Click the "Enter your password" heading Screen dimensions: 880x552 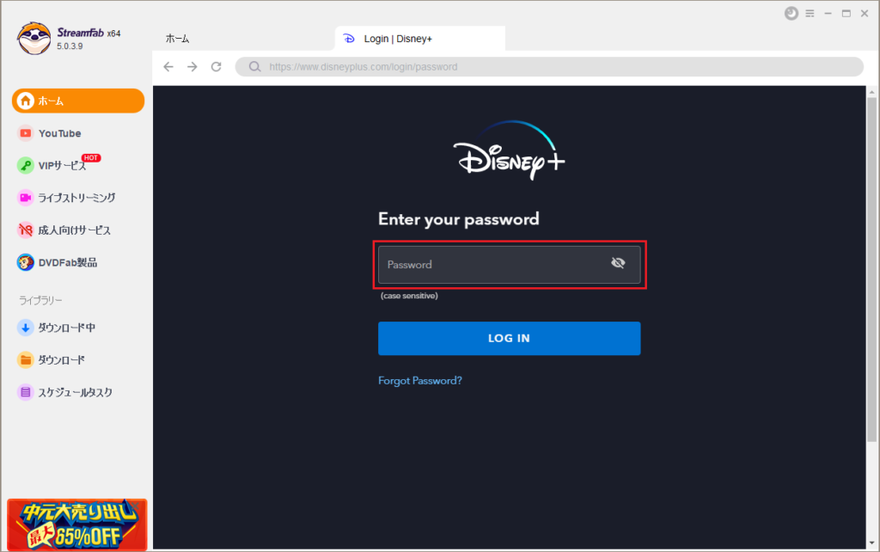(x=459, y=219)
